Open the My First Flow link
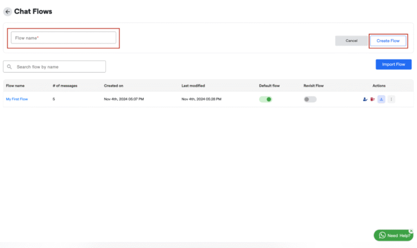This screenshot has height=248, width=417. [17, 99]
